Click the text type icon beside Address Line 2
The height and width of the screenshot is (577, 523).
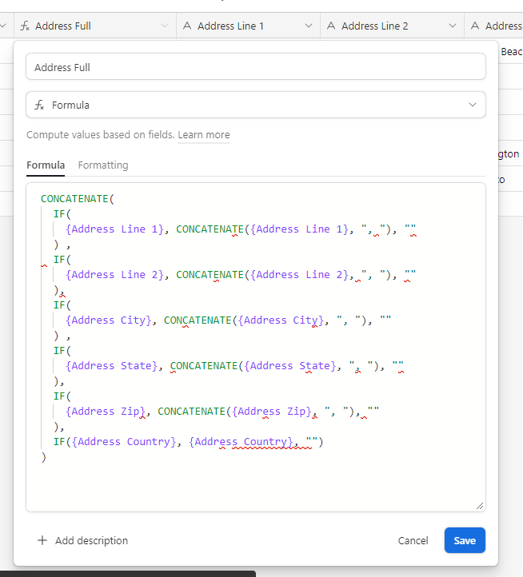pos(331,26)
